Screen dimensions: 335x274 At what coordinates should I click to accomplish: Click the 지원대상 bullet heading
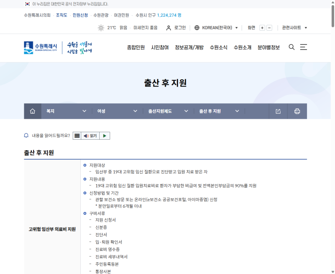(x=97, y=165)
